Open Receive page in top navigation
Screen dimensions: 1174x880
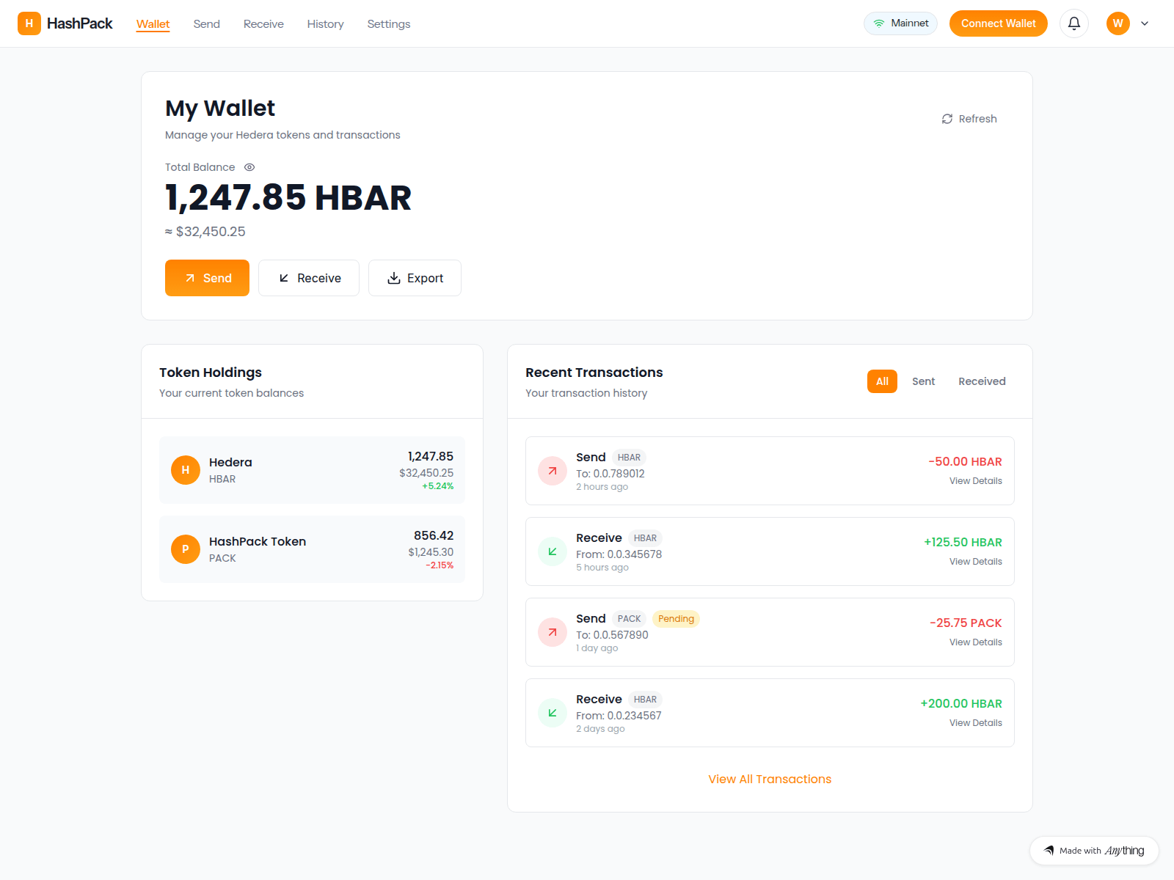click(x=263, y=24)
